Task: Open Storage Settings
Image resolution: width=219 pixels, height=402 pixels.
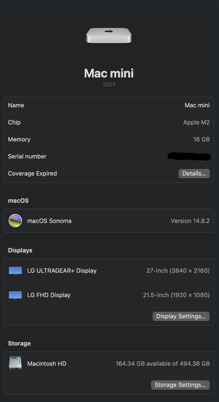Action: 180,385
